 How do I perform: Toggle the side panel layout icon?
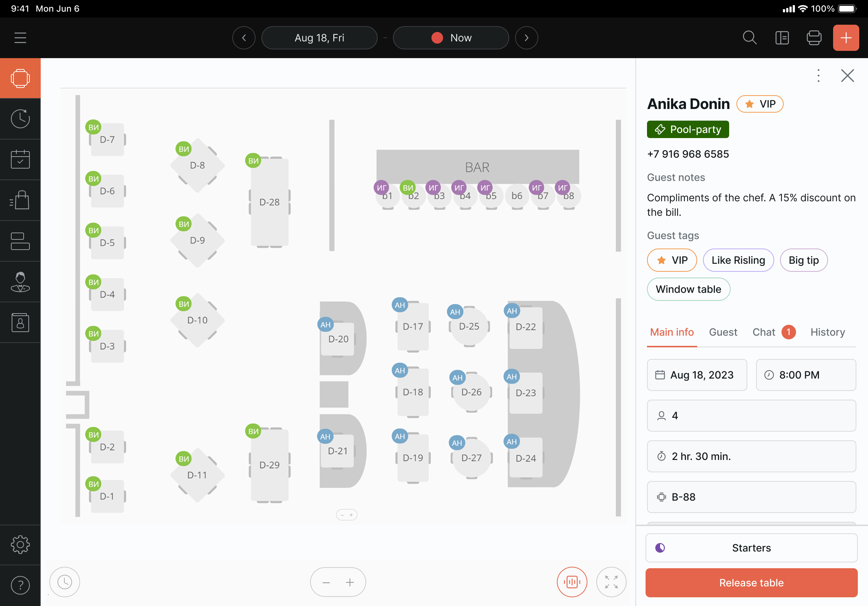[782, 38]
